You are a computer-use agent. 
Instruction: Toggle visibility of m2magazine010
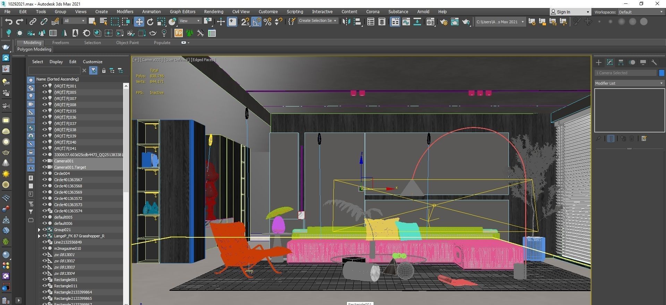click(x=44, y=248)
